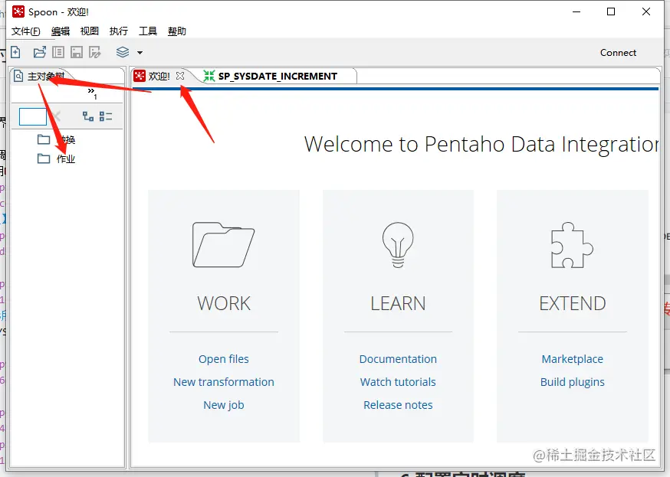Viewport: 670px width, 477px height.
Task: Select the 作业 folder in tree
Action: click(57, 158)
